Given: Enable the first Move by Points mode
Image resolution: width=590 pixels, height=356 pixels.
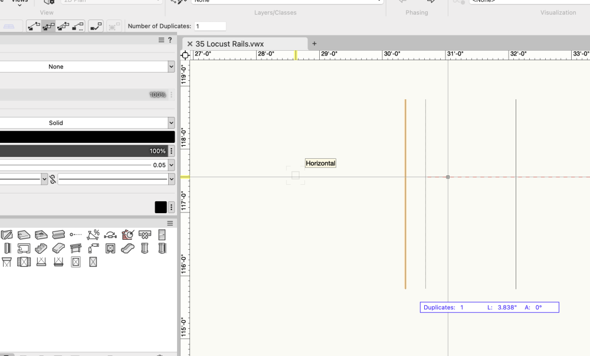Looking at the screenshot, I should click(x=34, y=26).
